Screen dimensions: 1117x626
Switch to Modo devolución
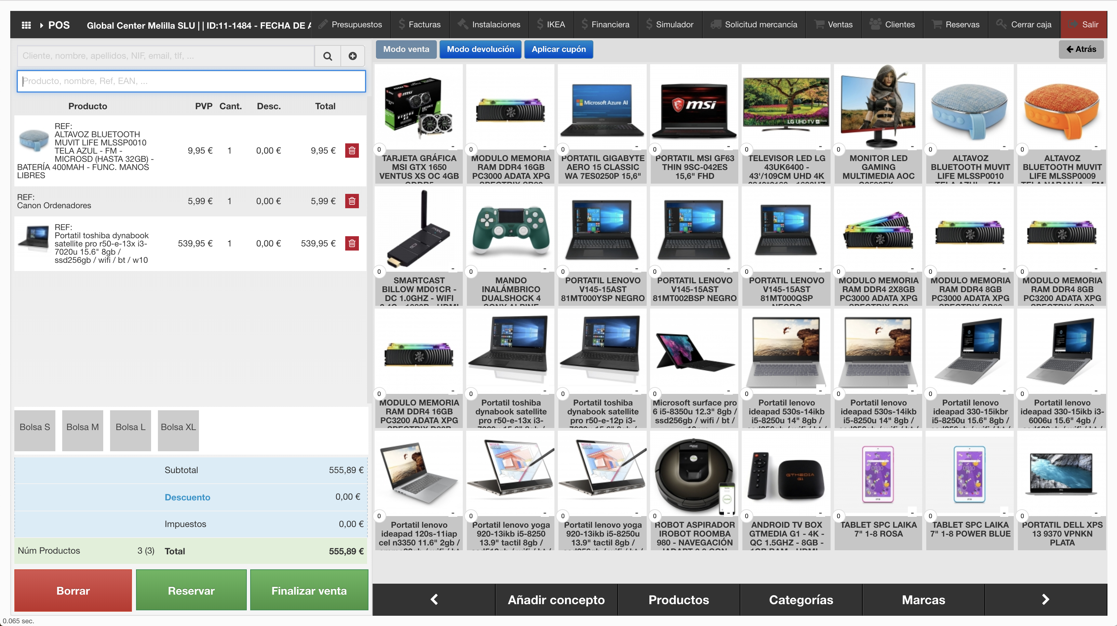pyautogui.click(x=481, y=49)
